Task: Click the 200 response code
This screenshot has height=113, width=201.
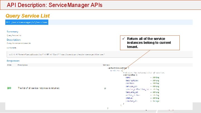Action: tap(9, 88)
